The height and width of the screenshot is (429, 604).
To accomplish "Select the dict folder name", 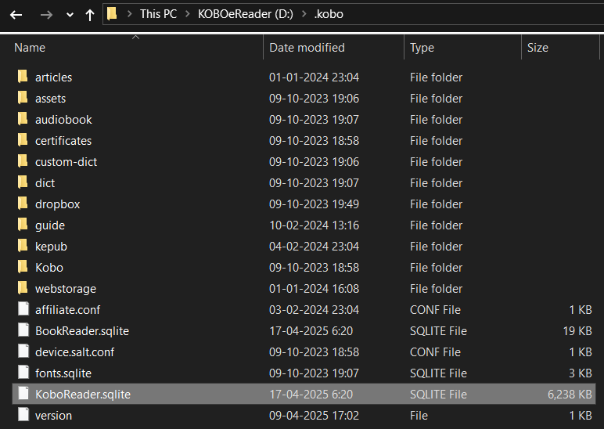I will pyautogui.click(x=45, y=183).
